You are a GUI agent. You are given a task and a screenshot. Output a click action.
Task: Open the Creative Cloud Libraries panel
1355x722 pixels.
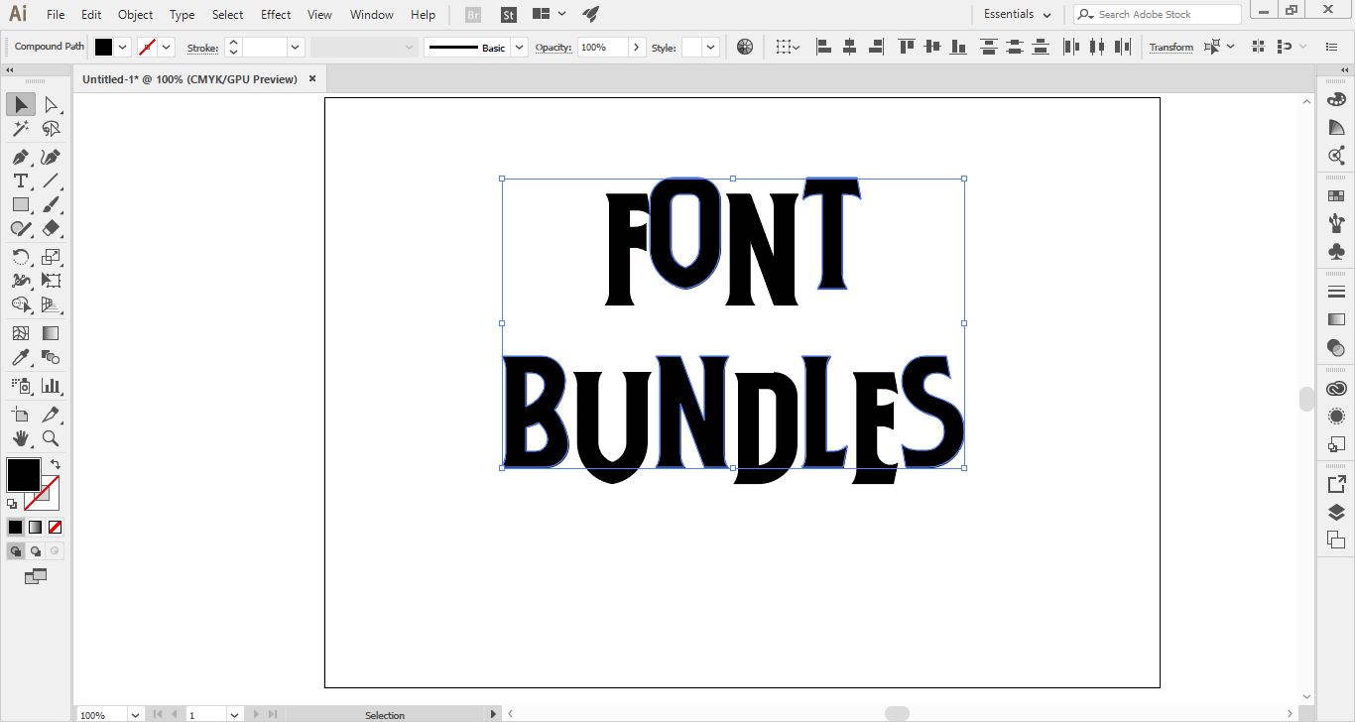tap(1336, 388)
